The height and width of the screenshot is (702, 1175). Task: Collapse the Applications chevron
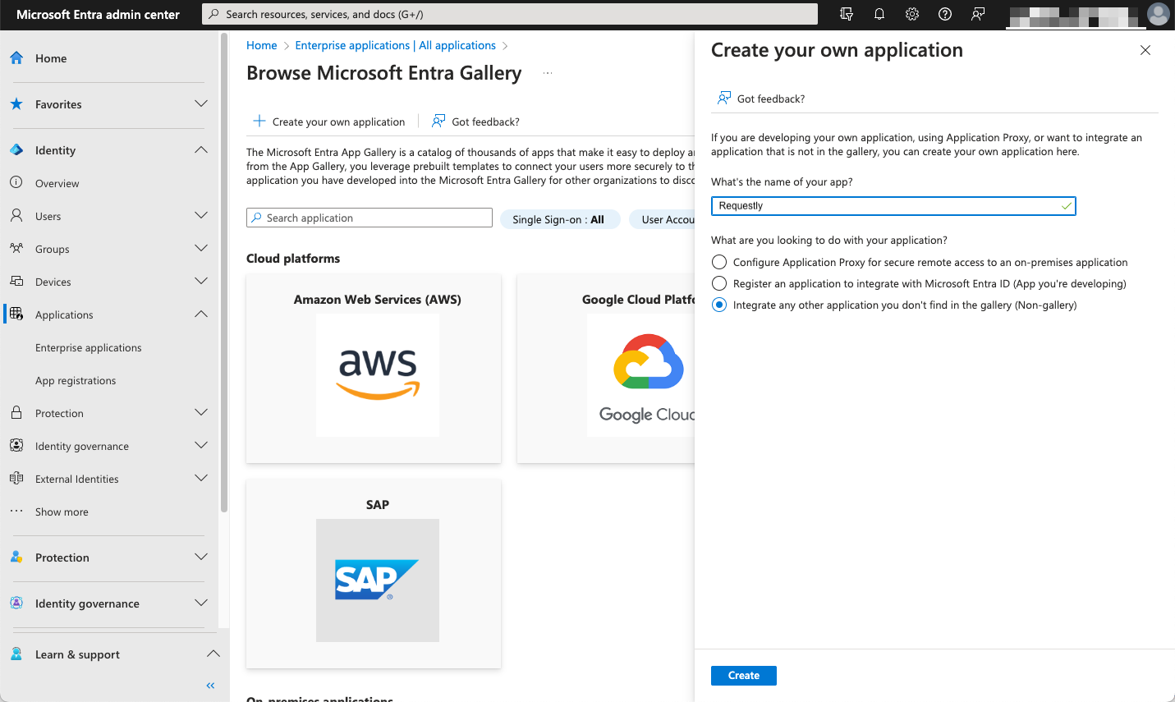click(x=201, y=314)
